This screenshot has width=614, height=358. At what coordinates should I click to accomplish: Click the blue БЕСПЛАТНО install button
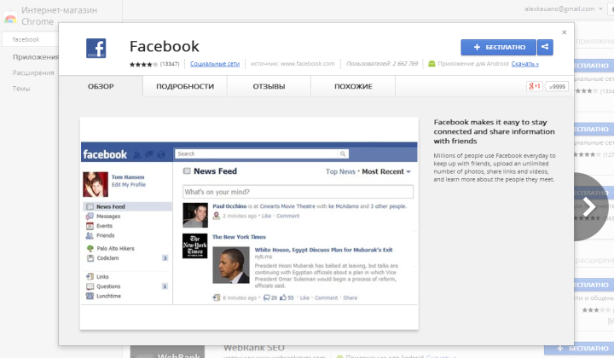(498, 47)
